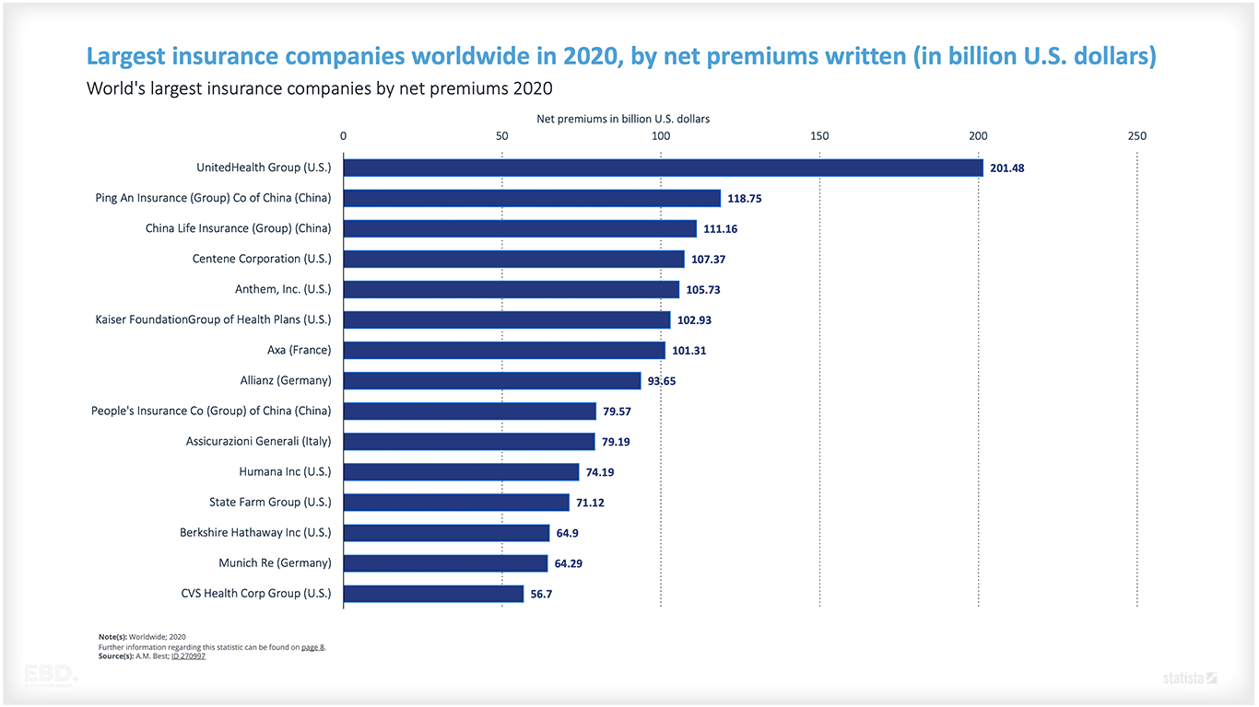Click the axis tick label '50'
The image size is (1259, 707).
[x=502, y=136]
